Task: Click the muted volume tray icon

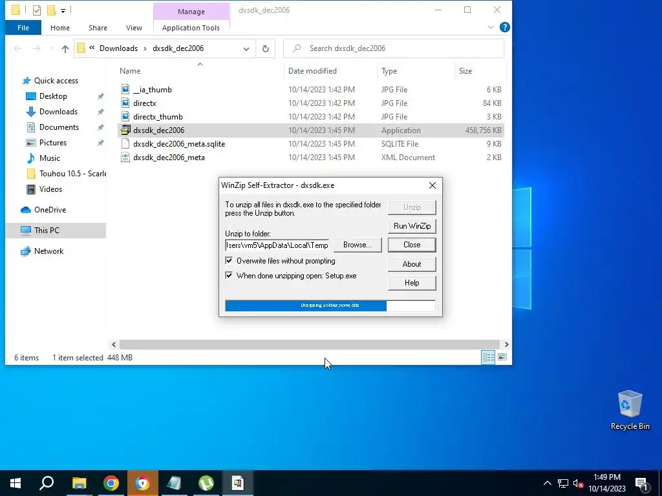Action: 578,483
